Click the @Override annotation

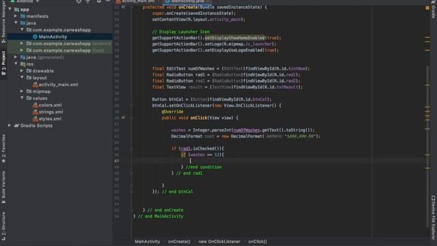pyautogui.click(x=173, y=111)
